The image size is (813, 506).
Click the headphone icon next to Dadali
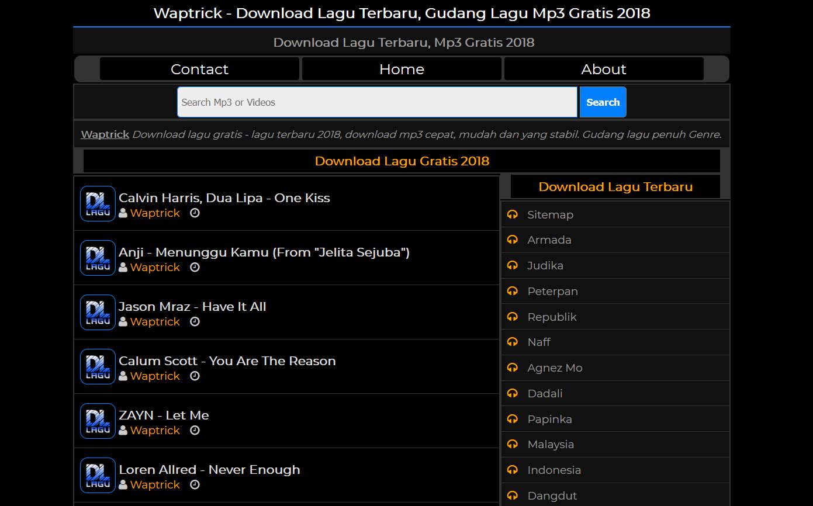coord(513,393)
